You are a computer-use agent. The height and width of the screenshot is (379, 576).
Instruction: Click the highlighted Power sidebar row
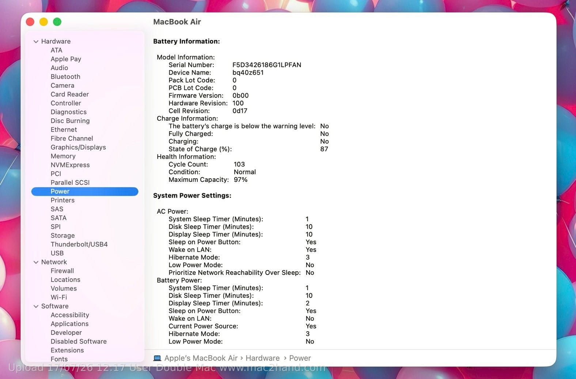[x=85, y=191]
